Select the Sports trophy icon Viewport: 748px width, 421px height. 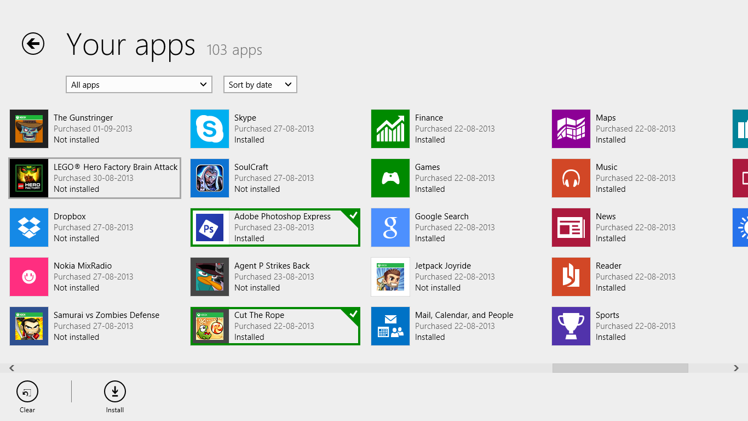point(571,326)
